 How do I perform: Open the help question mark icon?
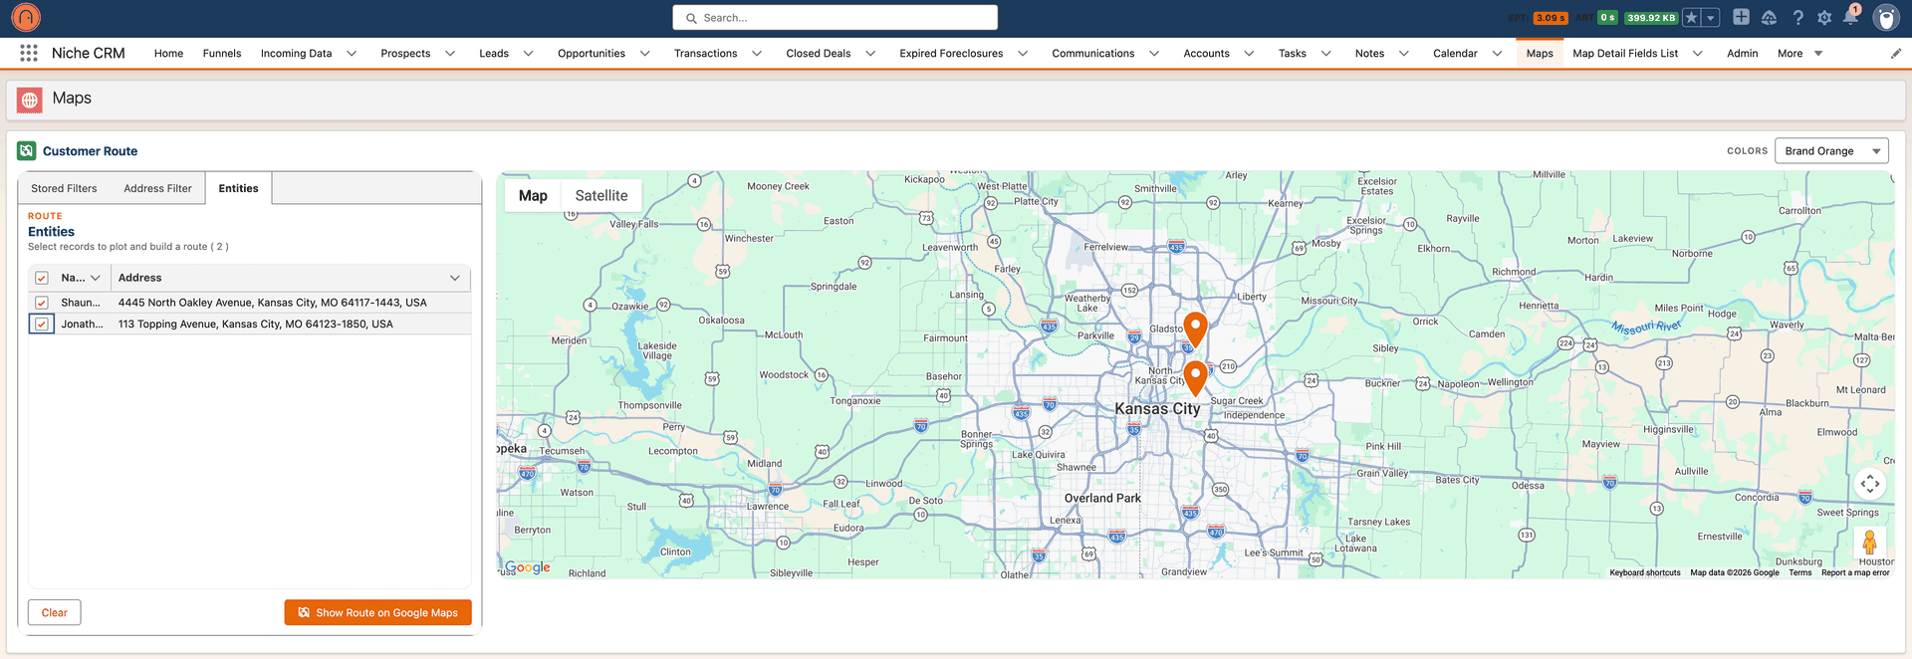1797,17
